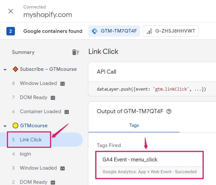Select the Subscribe – GTMcourse page entry

tap(48, 69)
